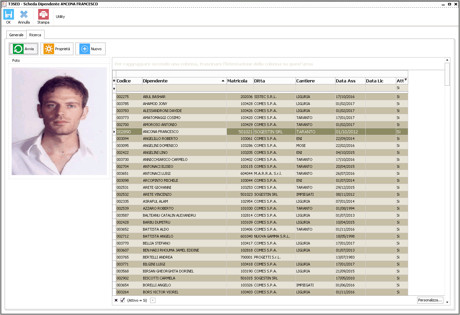Screen dimensions: 460x315
Task: Open Proprietà settings button
Action: 57,49
